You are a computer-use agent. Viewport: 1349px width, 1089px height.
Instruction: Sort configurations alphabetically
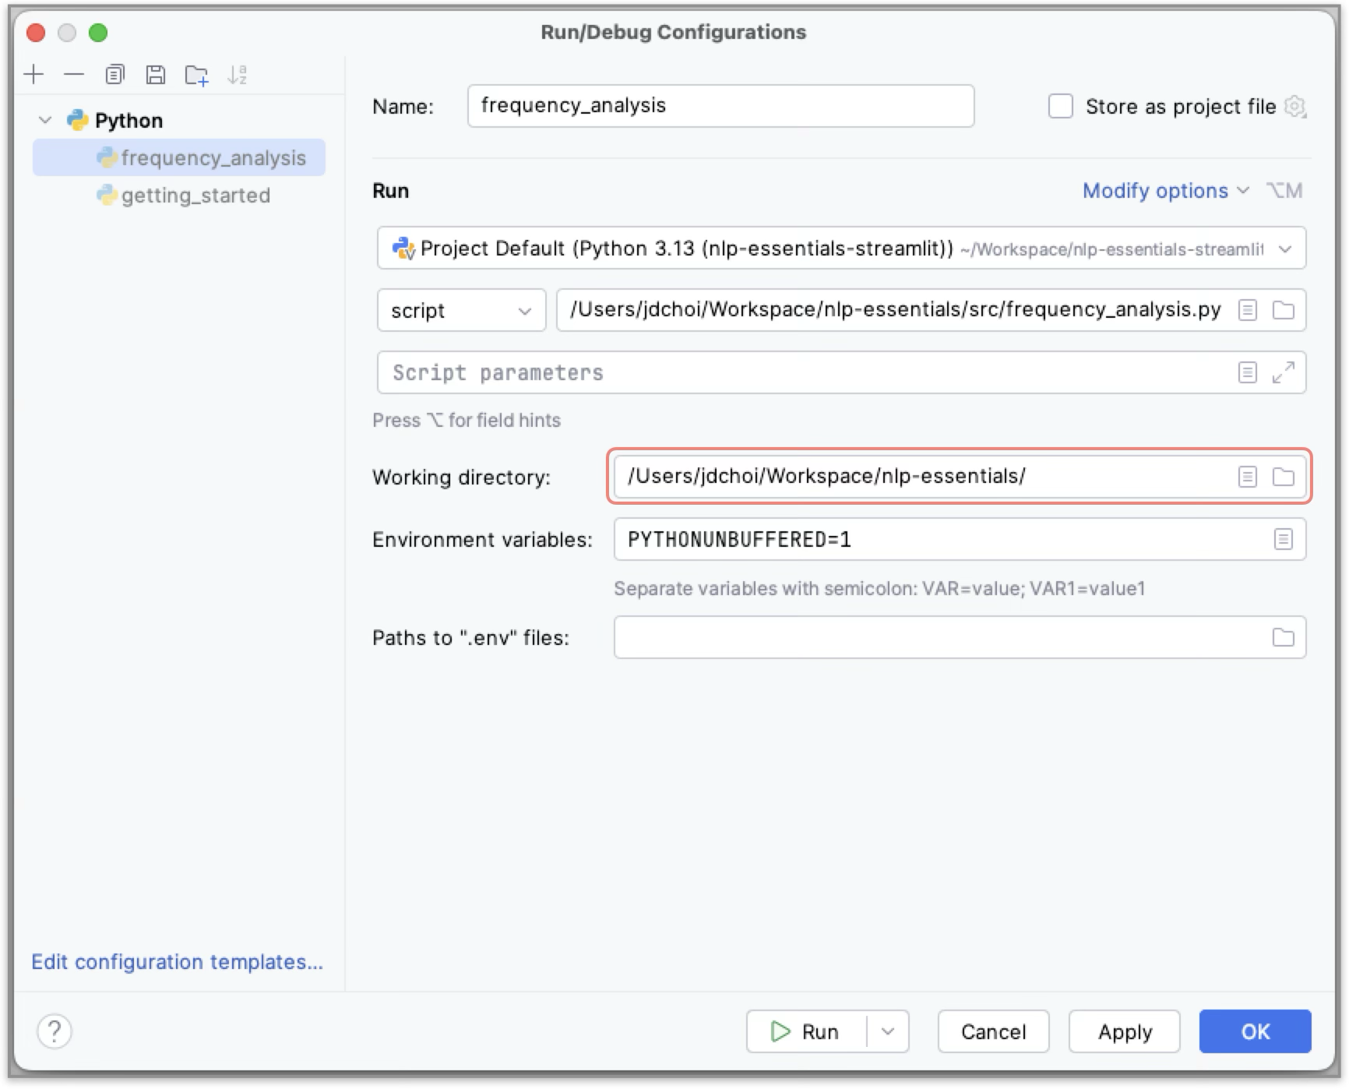pos(238,75)
